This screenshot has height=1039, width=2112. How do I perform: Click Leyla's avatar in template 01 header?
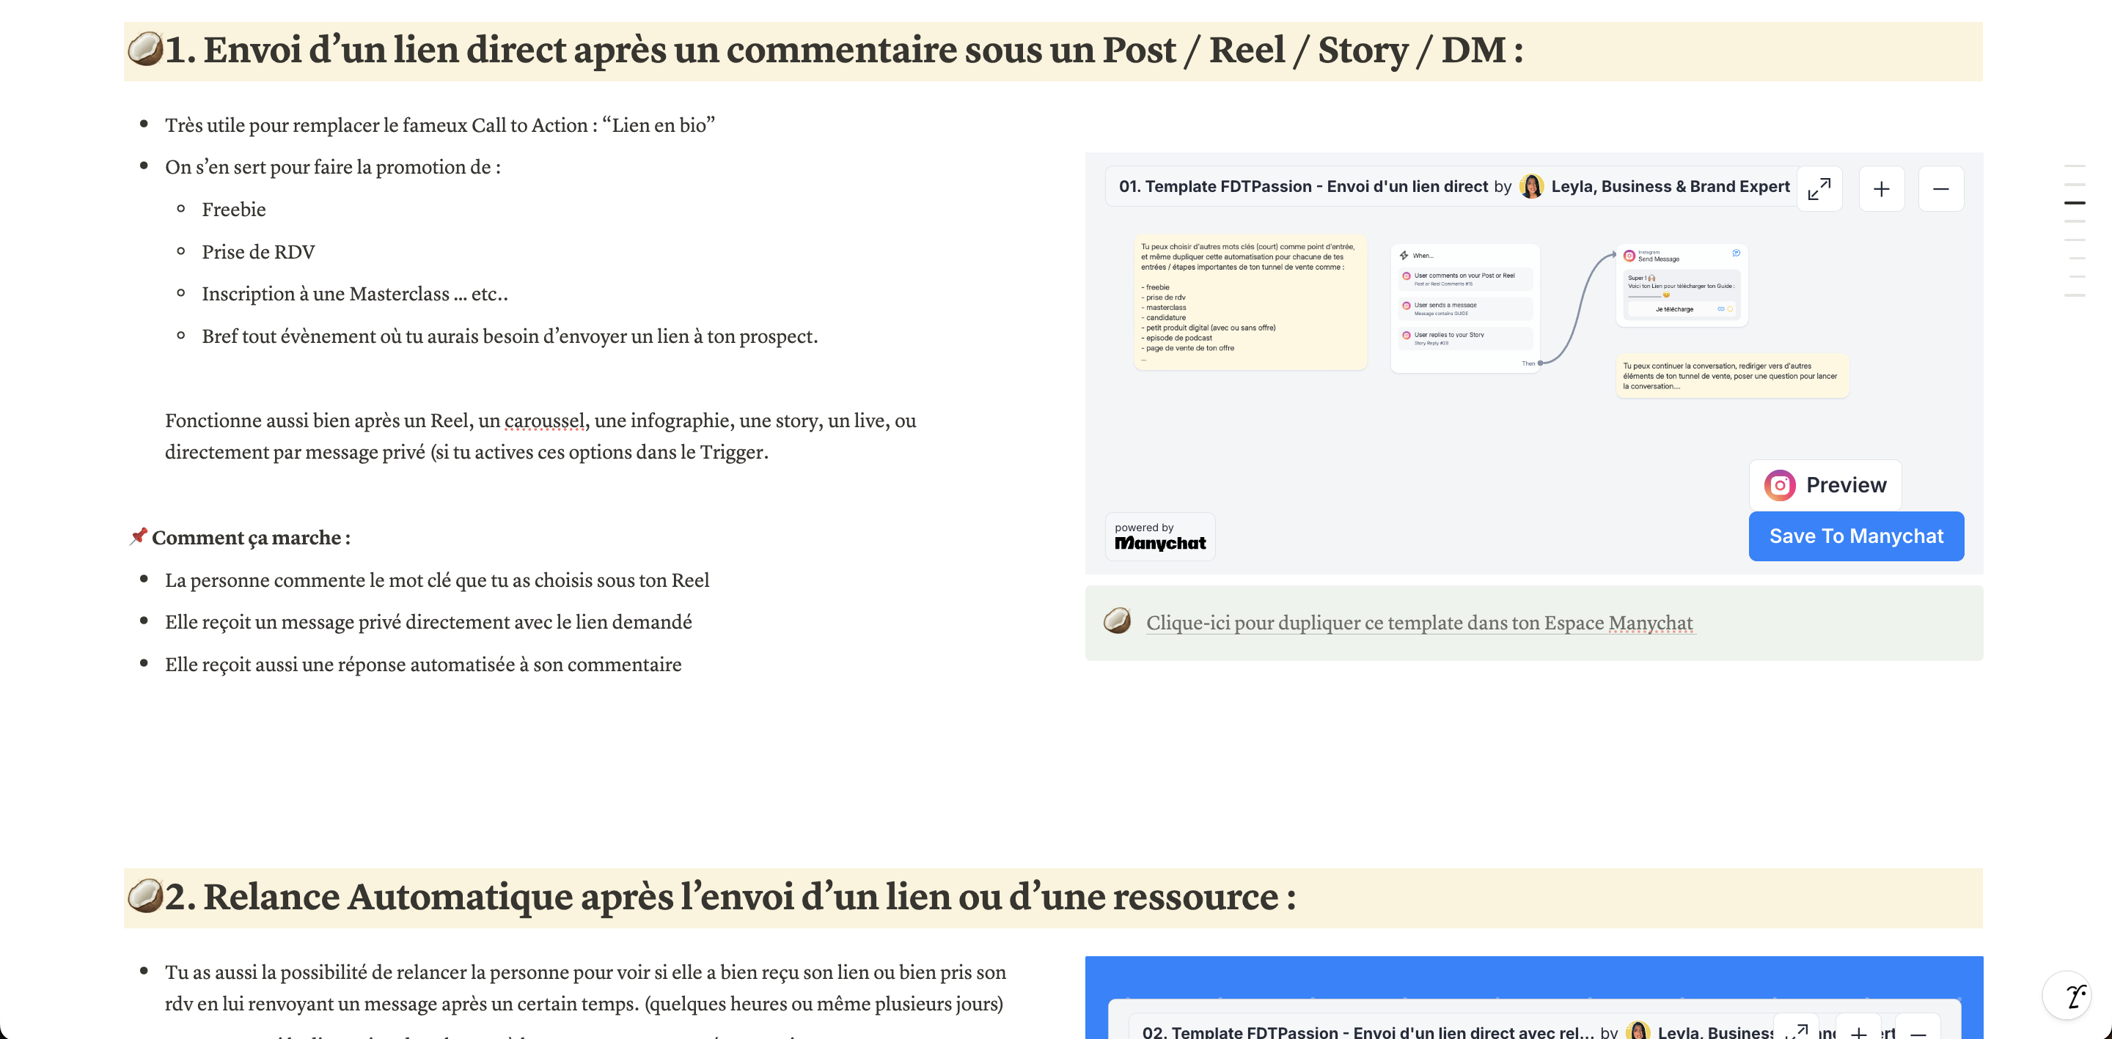pos(1530,187)
